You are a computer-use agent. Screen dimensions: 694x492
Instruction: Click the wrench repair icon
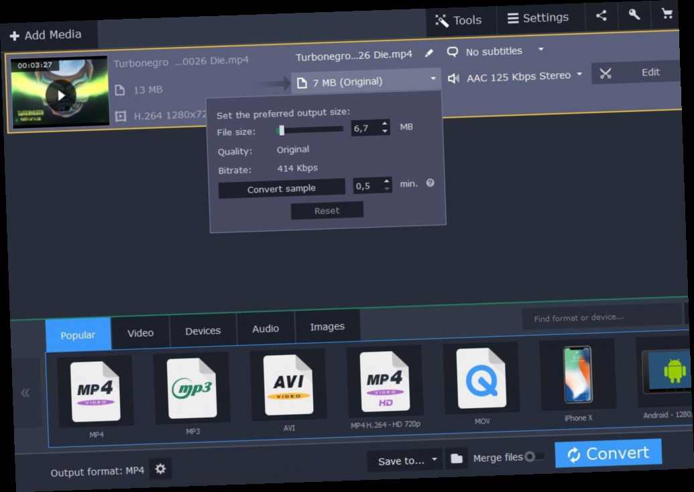click(635, 13)
